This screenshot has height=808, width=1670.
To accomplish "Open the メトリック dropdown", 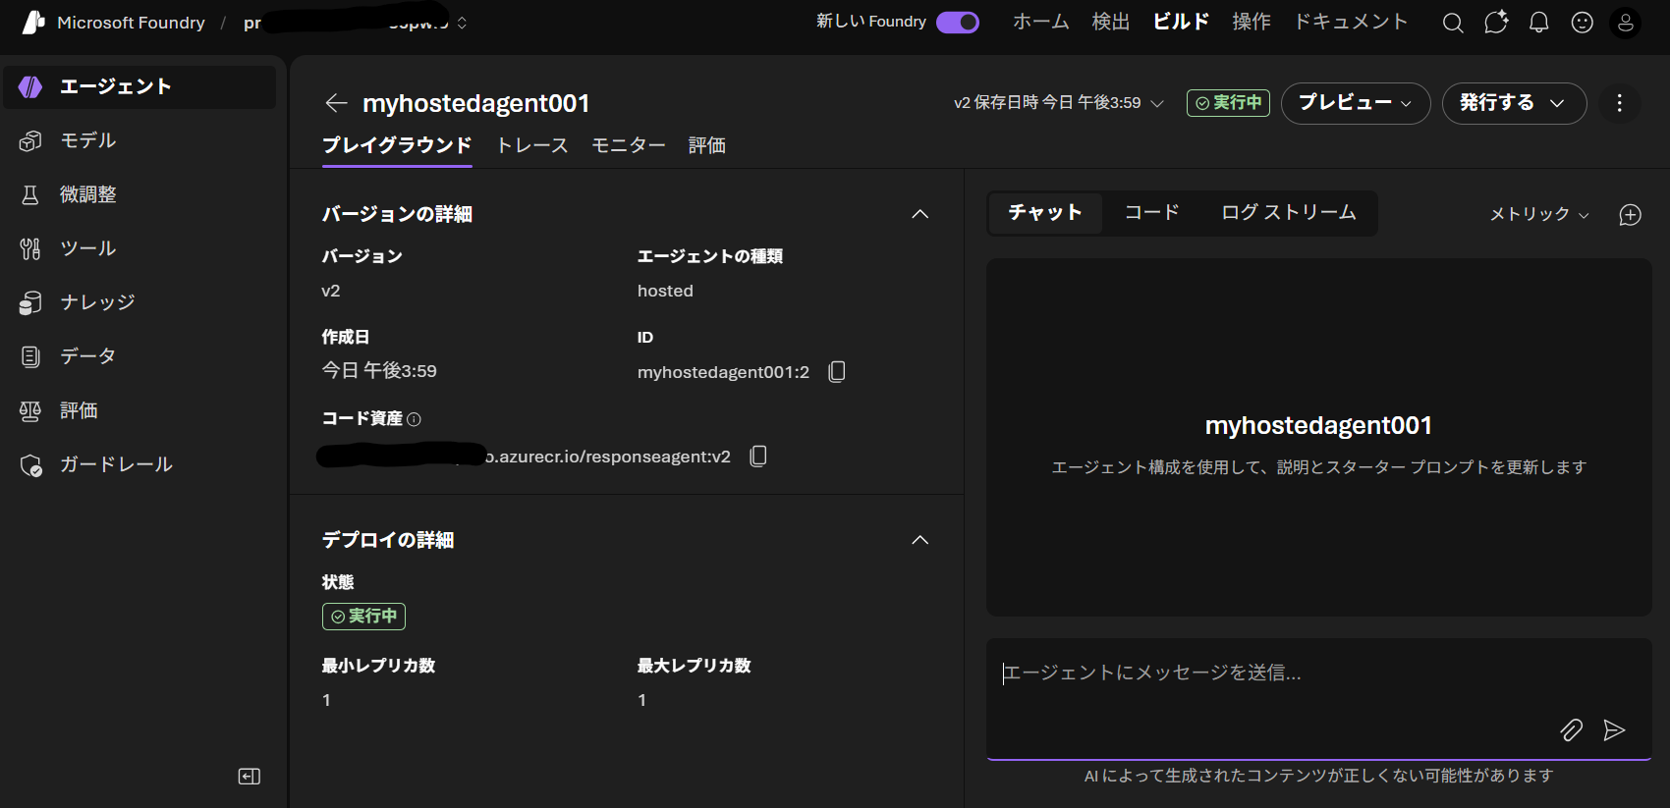I will [1539, 214].
